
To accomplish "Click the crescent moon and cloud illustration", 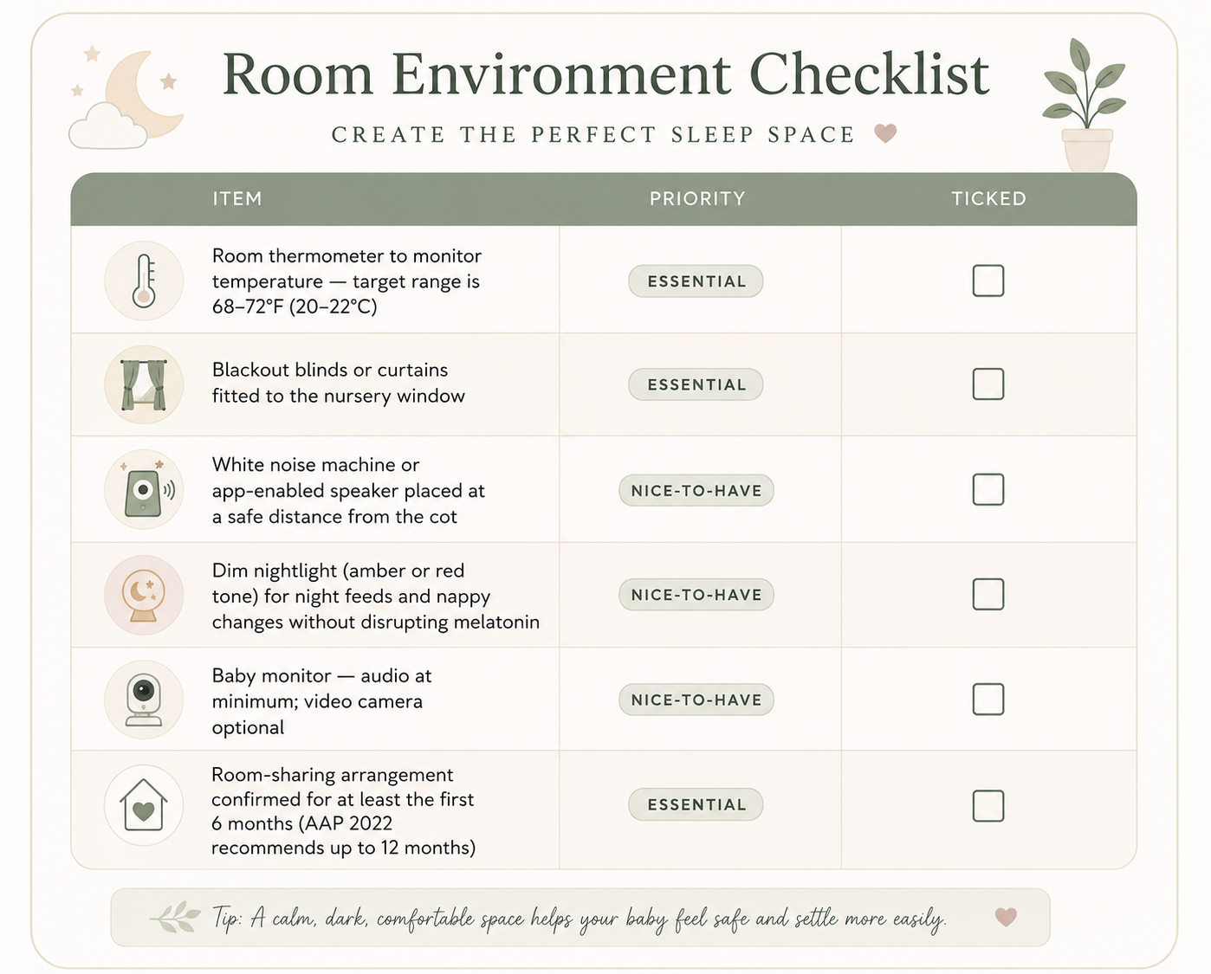I will [x=126, y=99].
